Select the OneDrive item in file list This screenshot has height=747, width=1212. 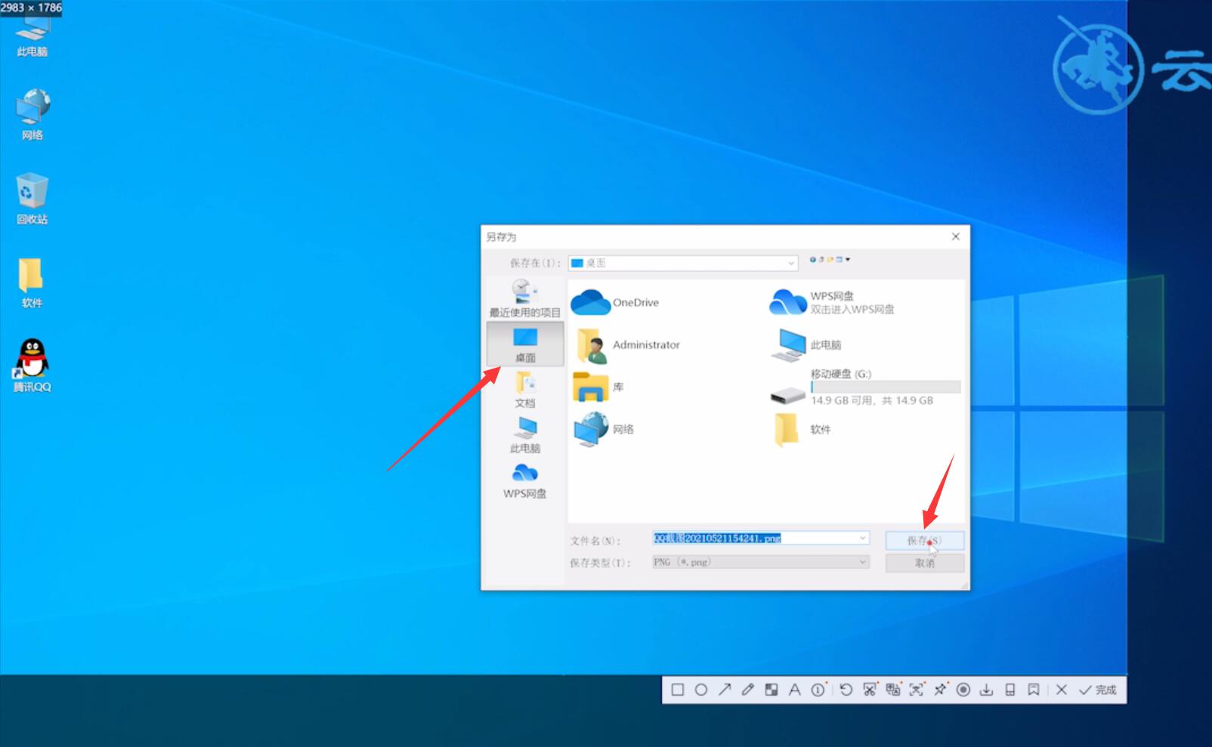615,302
